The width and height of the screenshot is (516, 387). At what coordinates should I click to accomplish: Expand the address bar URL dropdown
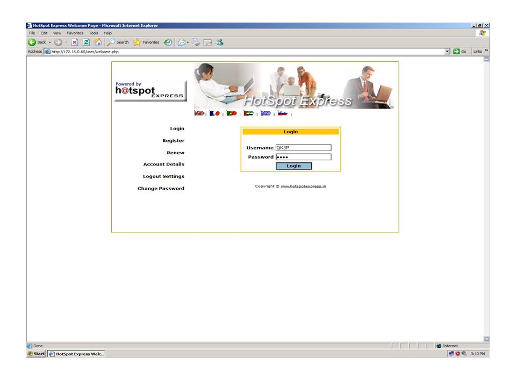(x=447, y=52)
